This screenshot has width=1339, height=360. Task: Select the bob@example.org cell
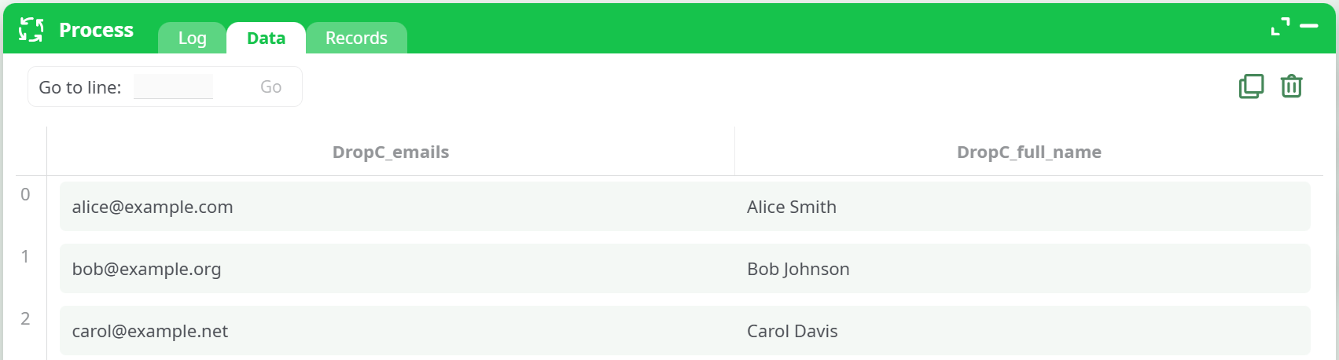146,269
